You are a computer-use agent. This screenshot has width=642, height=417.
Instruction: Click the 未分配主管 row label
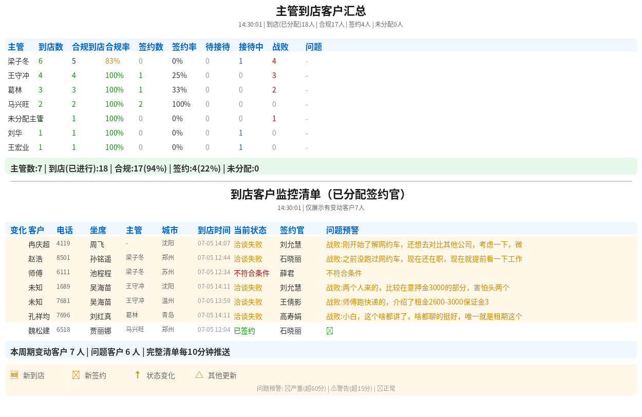tap(26, 119)
